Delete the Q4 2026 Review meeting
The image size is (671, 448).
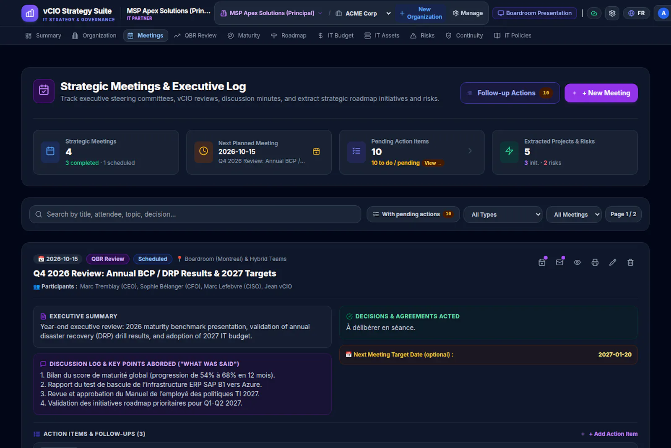[630, 262]
